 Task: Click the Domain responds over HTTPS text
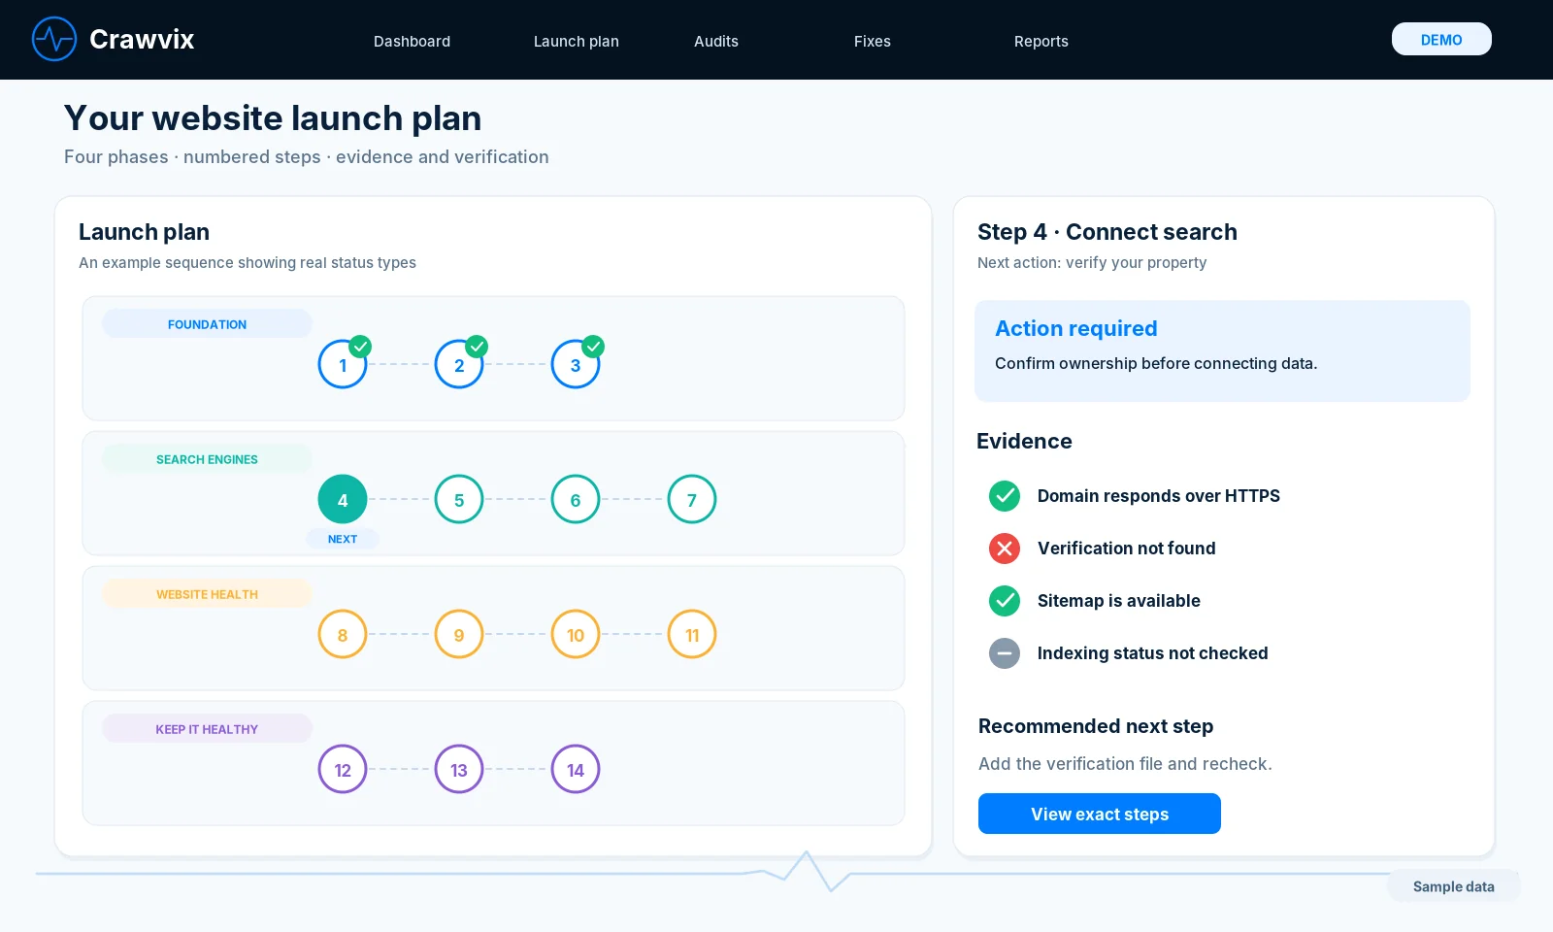[x=1158, y=496]
